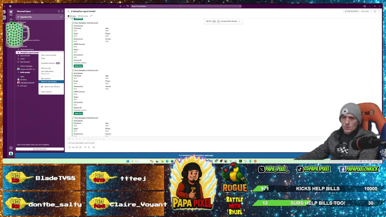Open the Home view in the Slack sidebar
Image resolution: width=386 pixels, height=217 pixels.
(x=11, y=12)
